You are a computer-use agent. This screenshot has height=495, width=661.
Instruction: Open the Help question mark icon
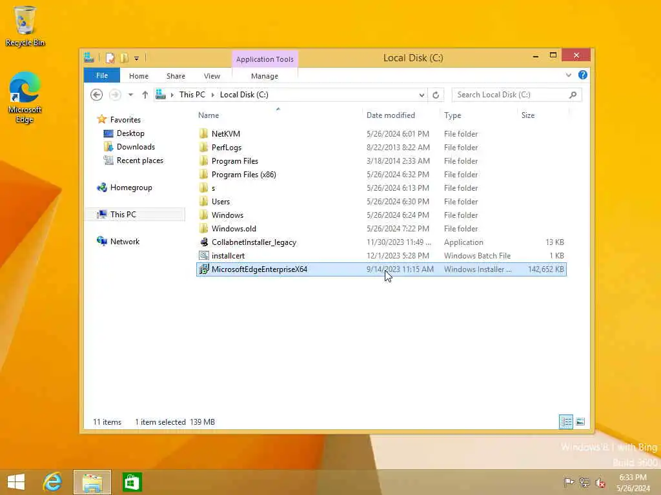(x=583, y=75)
